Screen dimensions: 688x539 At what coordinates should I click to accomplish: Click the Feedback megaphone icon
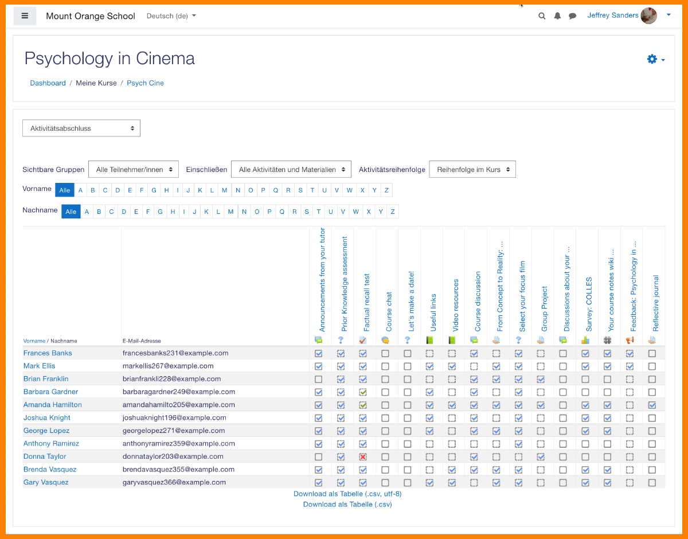[630, 340]
